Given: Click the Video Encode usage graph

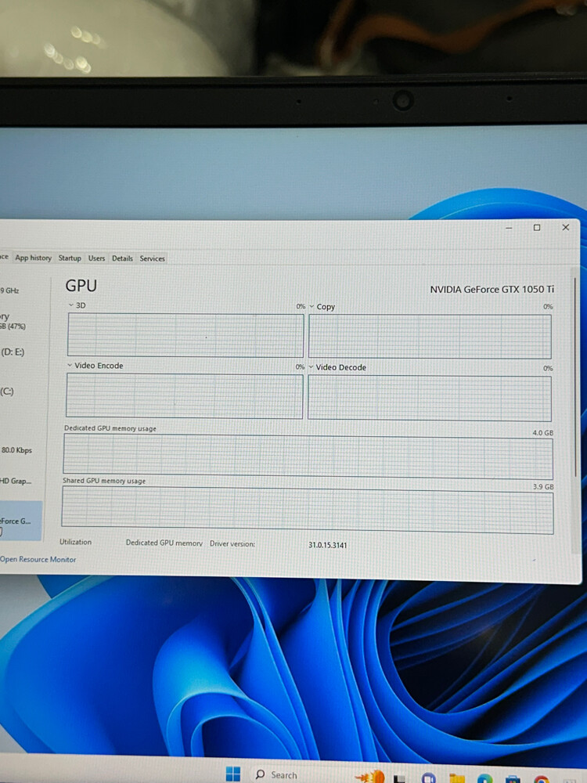Looking at the screenshot, I should click(184, 396).
